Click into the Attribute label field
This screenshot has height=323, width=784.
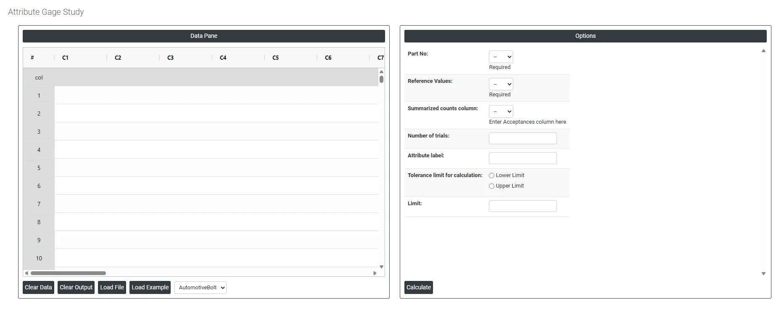(523, 158)
